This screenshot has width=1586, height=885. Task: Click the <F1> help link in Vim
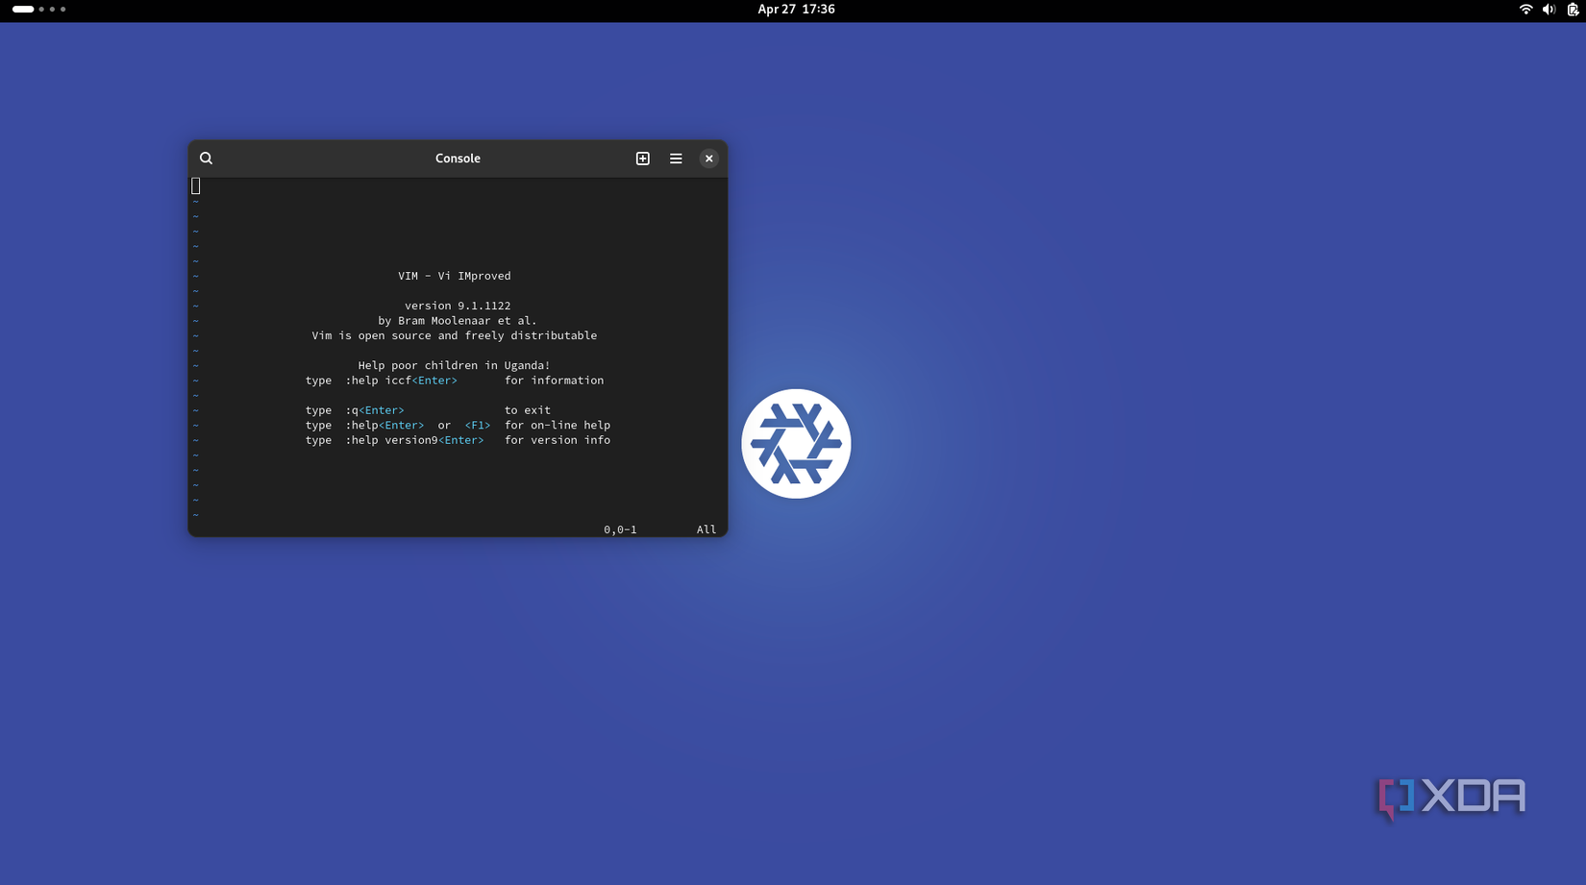478,425
